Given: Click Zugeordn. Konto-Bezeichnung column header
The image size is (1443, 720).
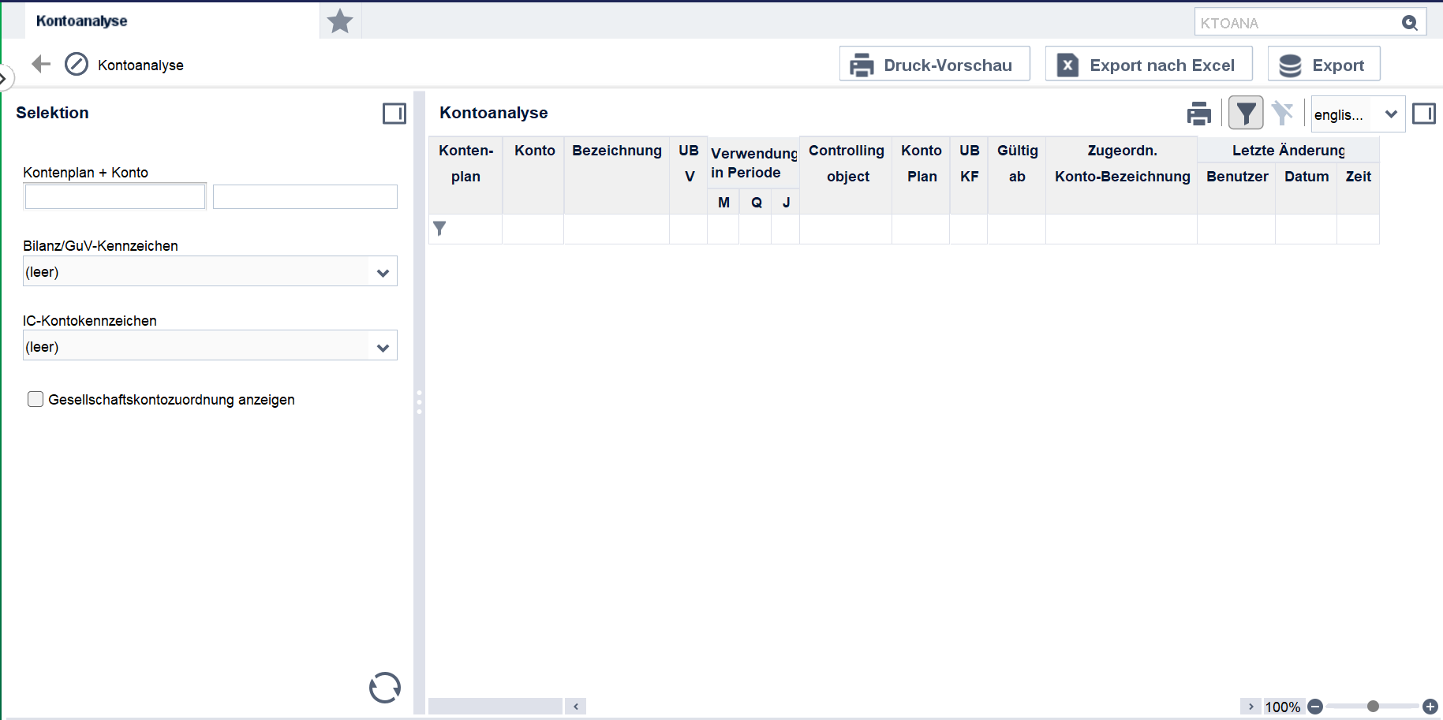Looking at the screenshot, I should point(1122,174).
